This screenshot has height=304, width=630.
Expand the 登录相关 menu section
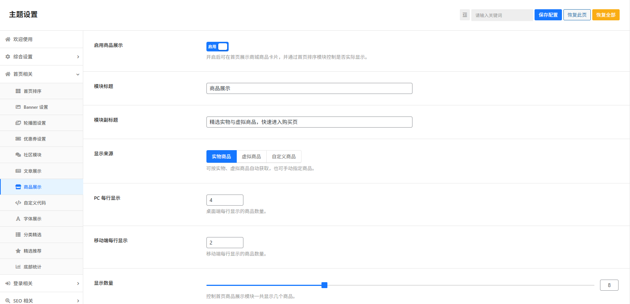point(41,284)
